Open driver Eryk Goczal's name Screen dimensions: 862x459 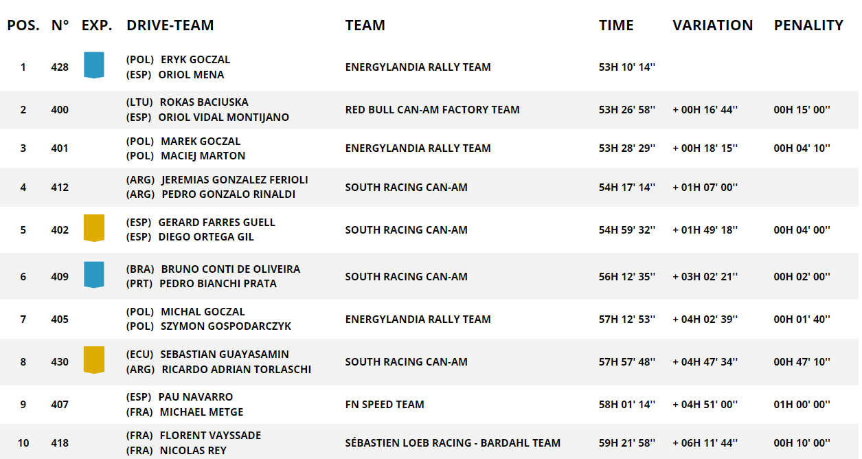tap(196, 60)
